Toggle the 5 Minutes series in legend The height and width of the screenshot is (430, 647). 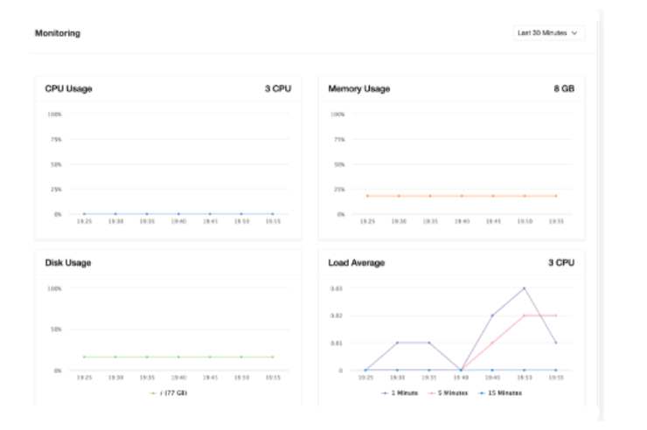452,393
